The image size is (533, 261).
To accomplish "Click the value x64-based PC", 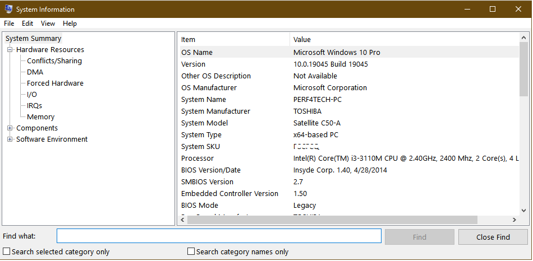I will (316, 135).
